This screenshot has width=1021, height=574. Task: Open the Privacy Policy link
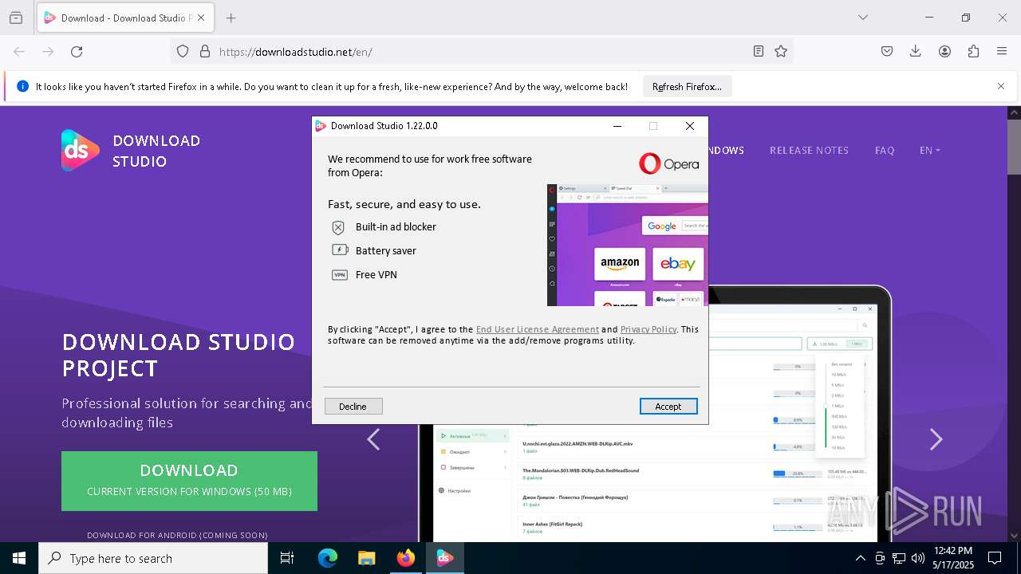(648, 329)
